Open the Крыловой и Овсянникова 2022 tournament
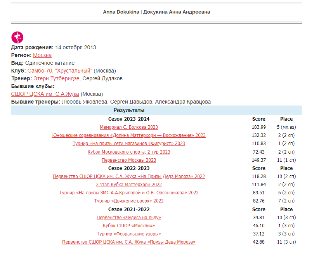 tap(129, 193)
